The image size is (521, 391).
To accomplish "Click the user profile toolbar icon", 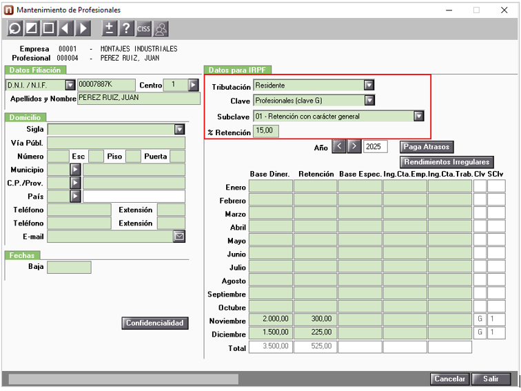I will coord(161,28).
